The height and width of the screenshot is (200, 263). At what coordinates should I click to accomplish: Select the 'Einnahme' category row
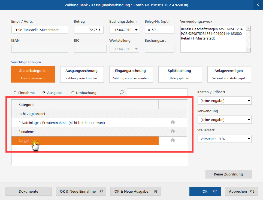[99, 132]
